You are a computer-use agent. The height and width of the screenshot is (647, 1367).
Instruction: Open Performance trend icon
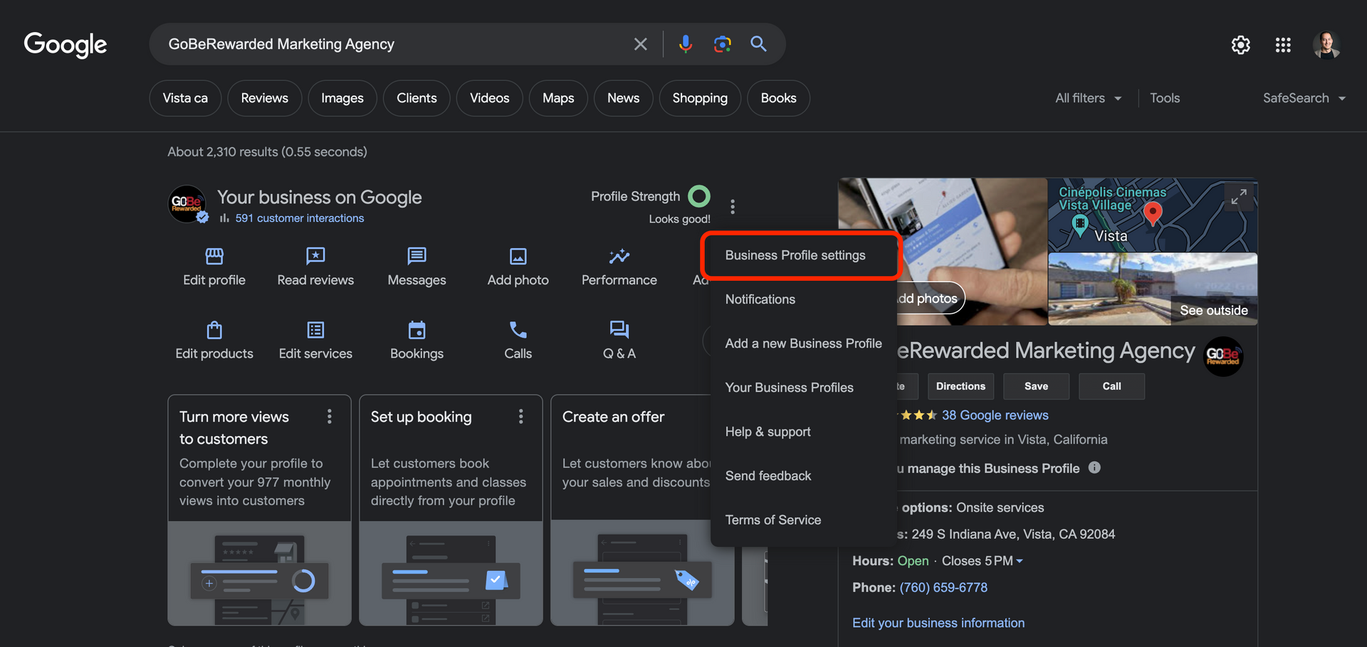point(619,256)
